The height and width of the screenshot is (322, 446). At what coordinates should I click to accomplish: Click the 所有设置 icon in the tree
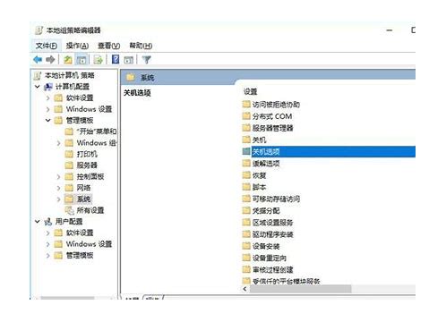pos(70,210)
